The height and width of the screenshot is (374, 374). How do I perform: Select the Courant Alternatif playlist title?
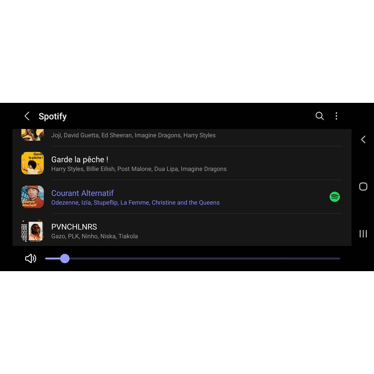[82, 193]
